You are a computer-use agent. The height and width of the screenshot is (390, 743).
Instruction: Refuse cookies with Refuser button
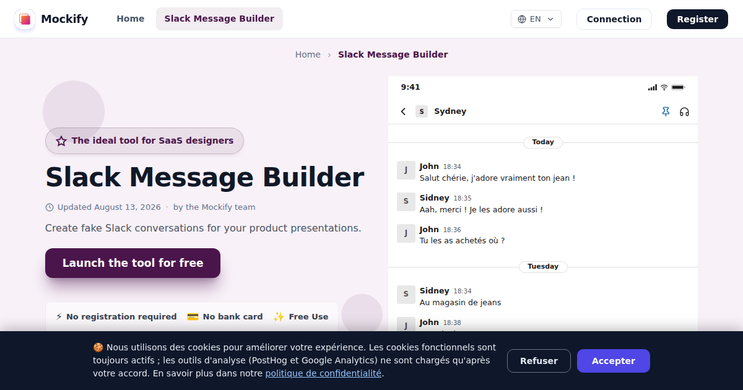[x=539, y=361]
